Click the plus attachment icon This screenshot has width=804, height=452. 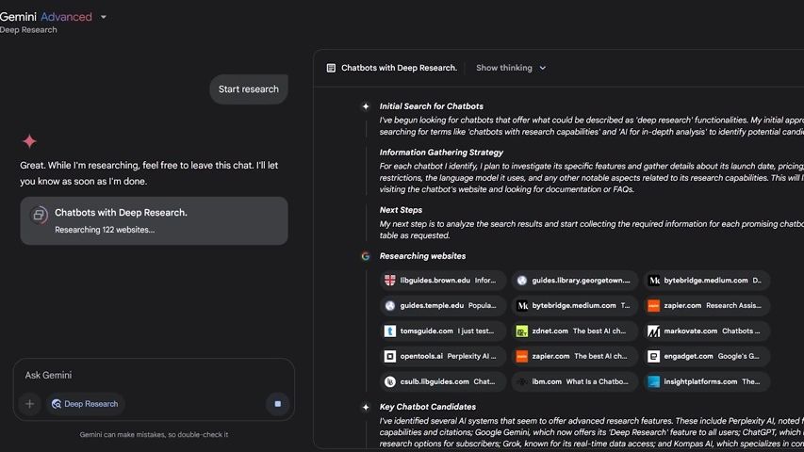click(x=30, y=404)
